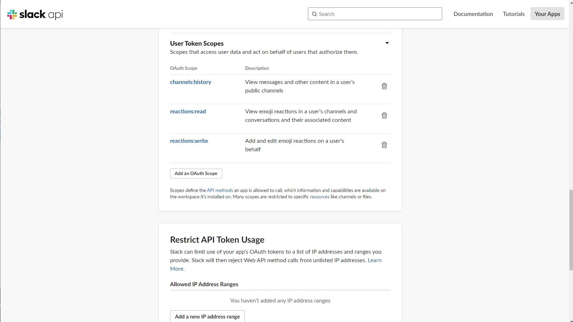Open the reactions:read scope link

(188, 111)
